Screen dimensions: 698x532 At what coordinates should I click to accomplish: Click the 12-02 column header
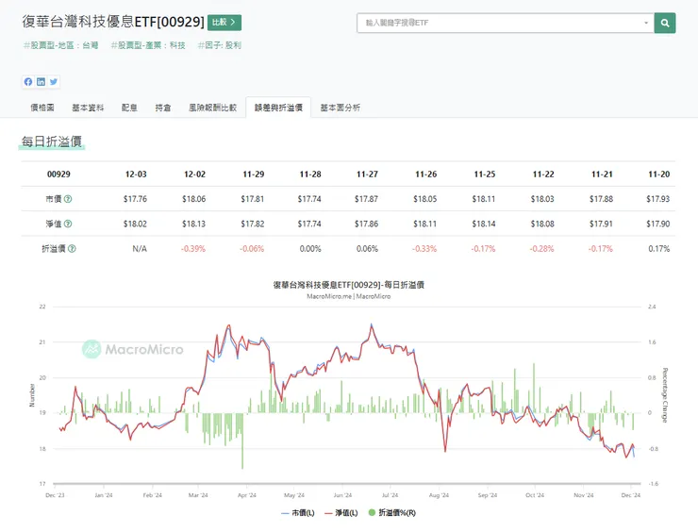pyautogui.click(x=194, y=175)
